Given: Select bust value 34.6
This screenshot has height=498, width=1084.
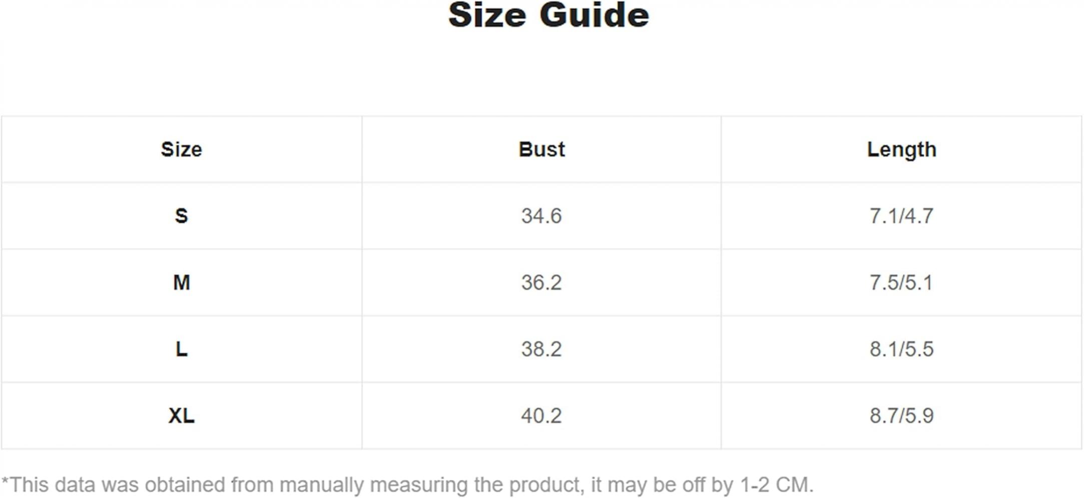Looking at the screenshot, I should [x=541, y=216].
